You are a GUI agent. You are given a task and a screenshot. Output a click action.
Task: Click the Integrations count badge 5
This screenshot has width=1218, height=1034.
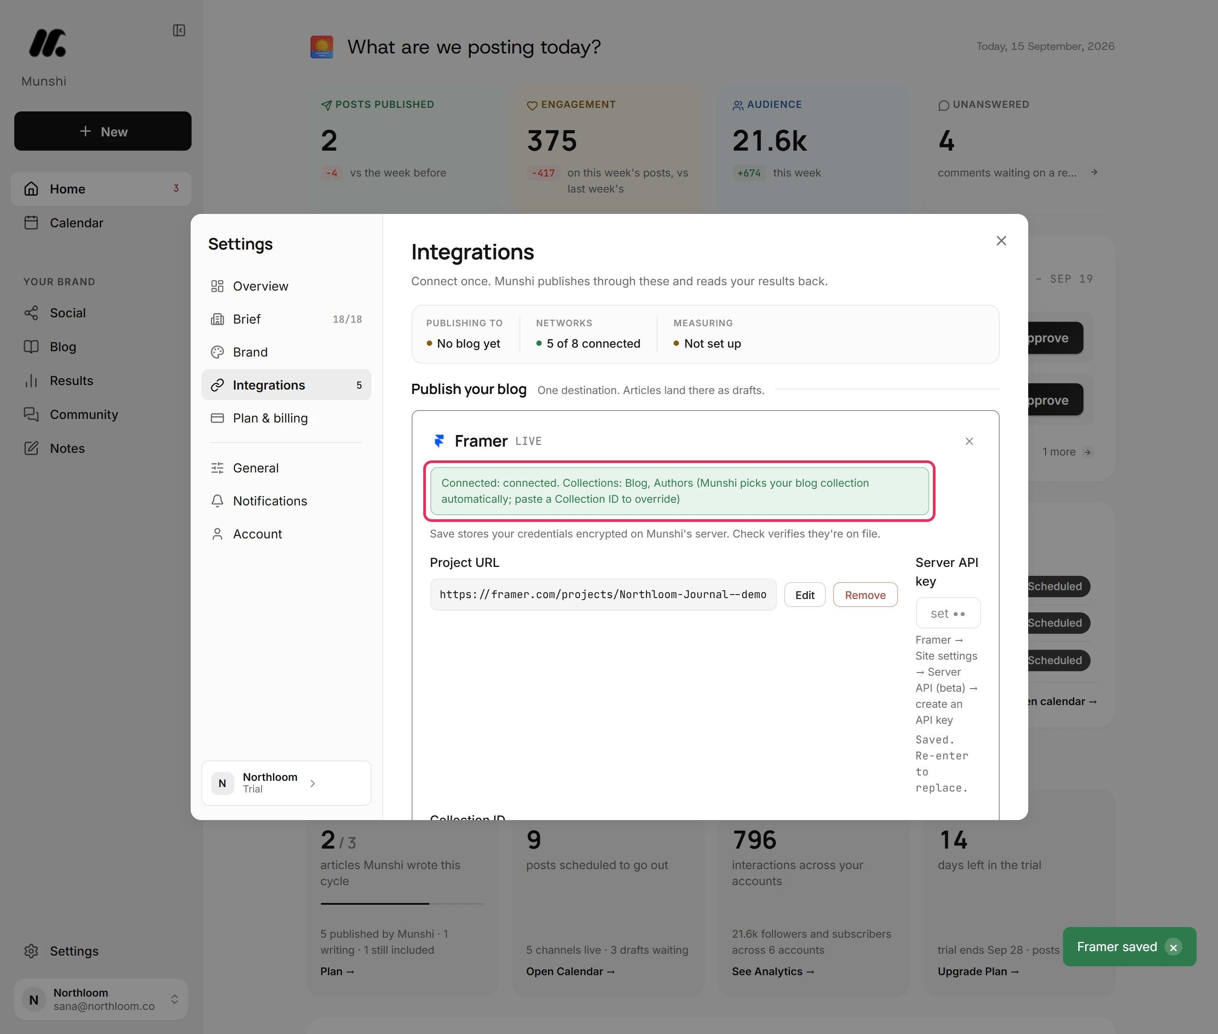point(359,385)
